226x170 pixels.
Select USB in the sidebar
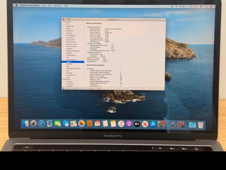tap(68, 77)
